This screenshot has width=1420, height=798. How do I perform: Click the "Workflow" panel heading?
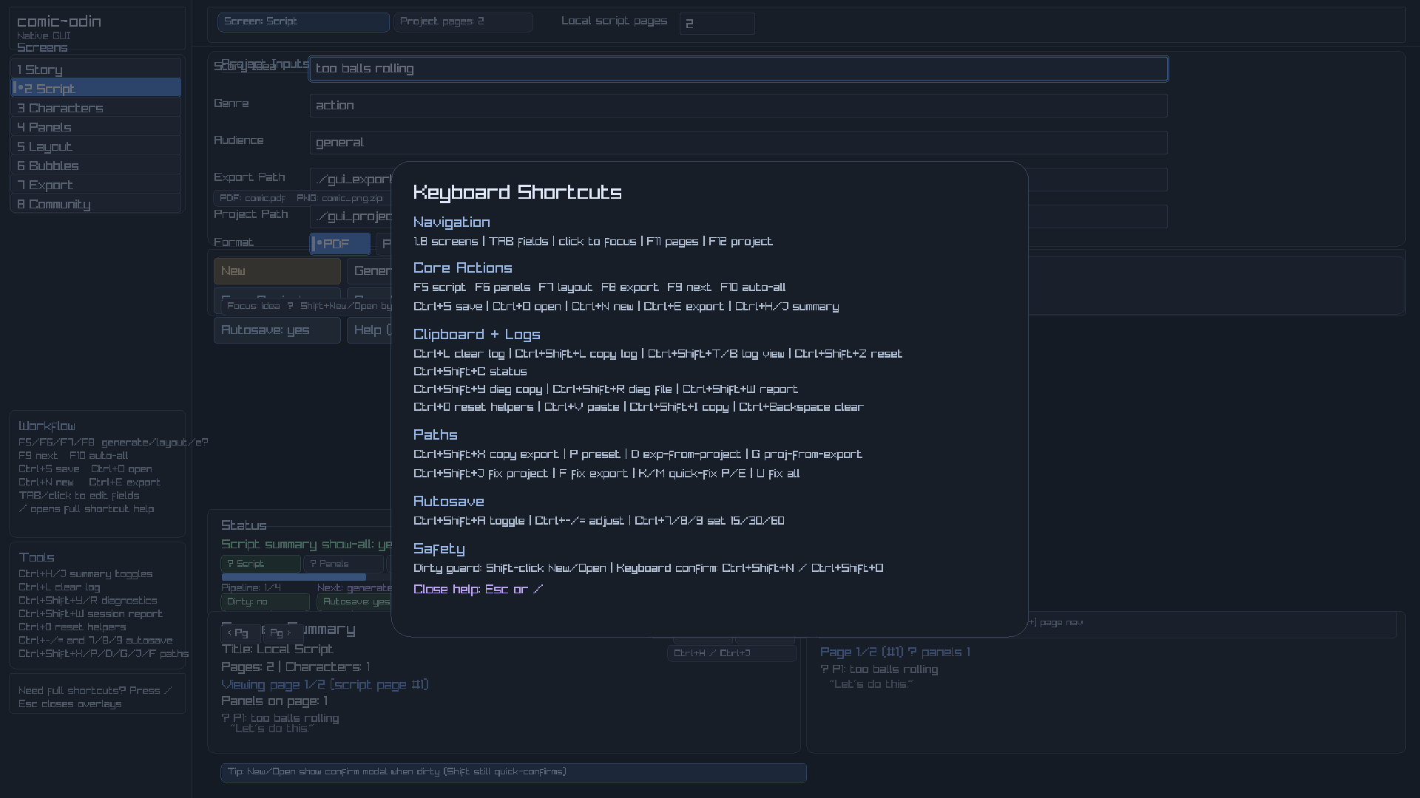point(47,426)
